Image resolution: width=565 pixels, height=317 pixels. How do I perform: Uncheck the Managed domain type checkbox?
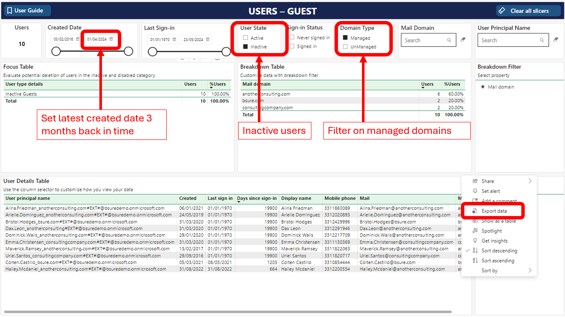point(345,38)
